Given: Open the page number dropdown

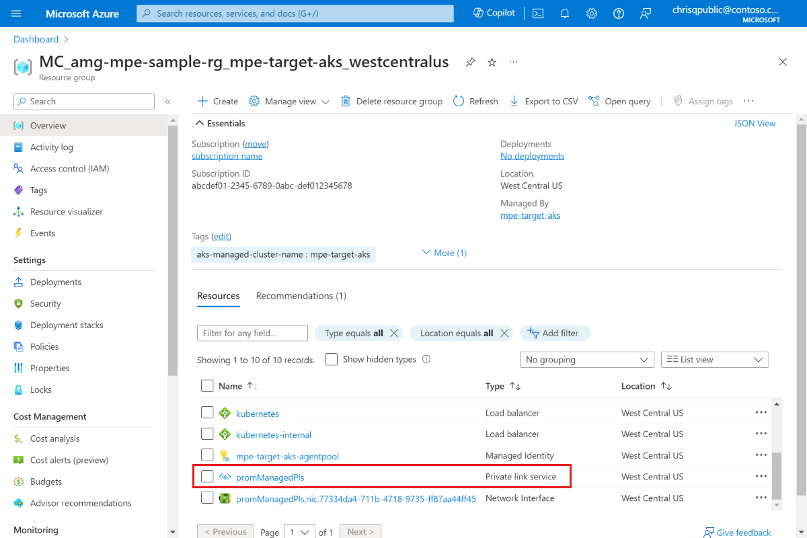Looking at the screenshot, I should pos(299,532).
